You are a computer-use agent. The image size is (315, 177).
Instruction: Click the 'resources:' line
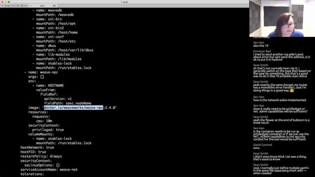coord(38,112)
